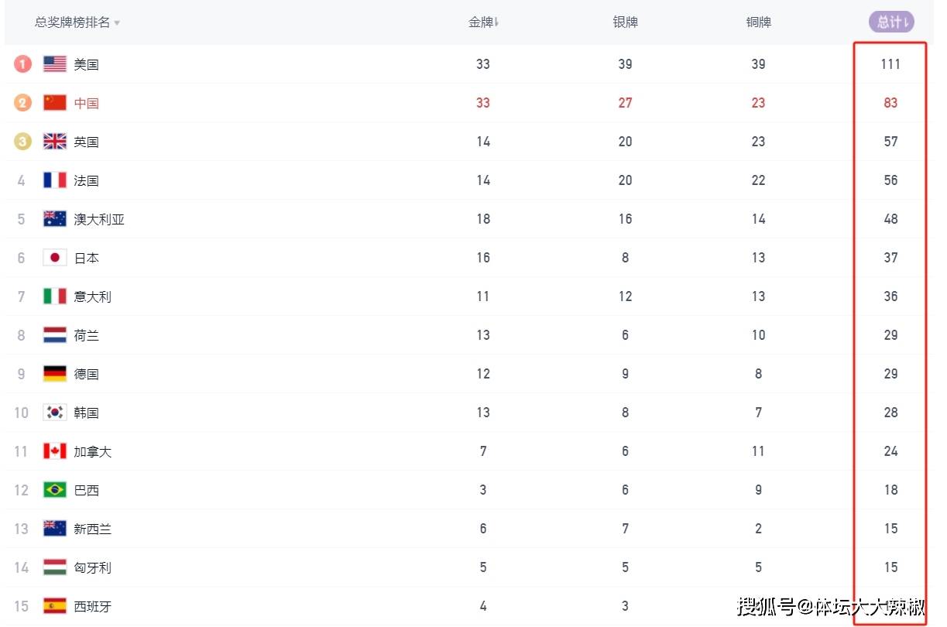Click the bronze rank 3 medal badge
This screenshot has width=947, height=627.
click(22, 142)
